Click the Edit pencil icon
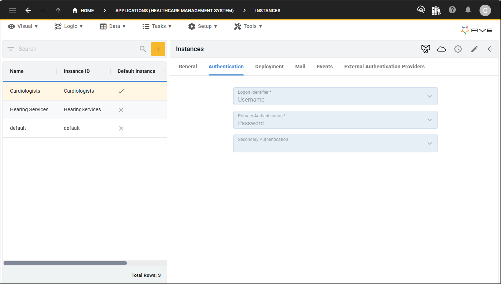Image resolution: width=501 pixels, height=284 pixels. pyautogui.click(x=474, y=49)
